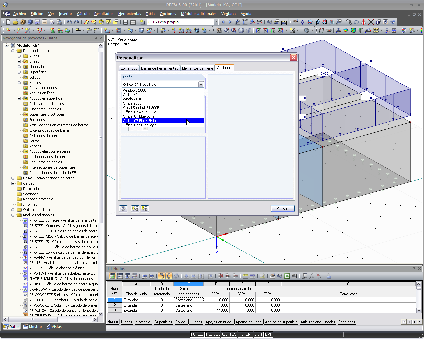The width and height of the screenshot is (424, 339).
Task: Open the Cálculo menu
Action: (x=83, y=14)
